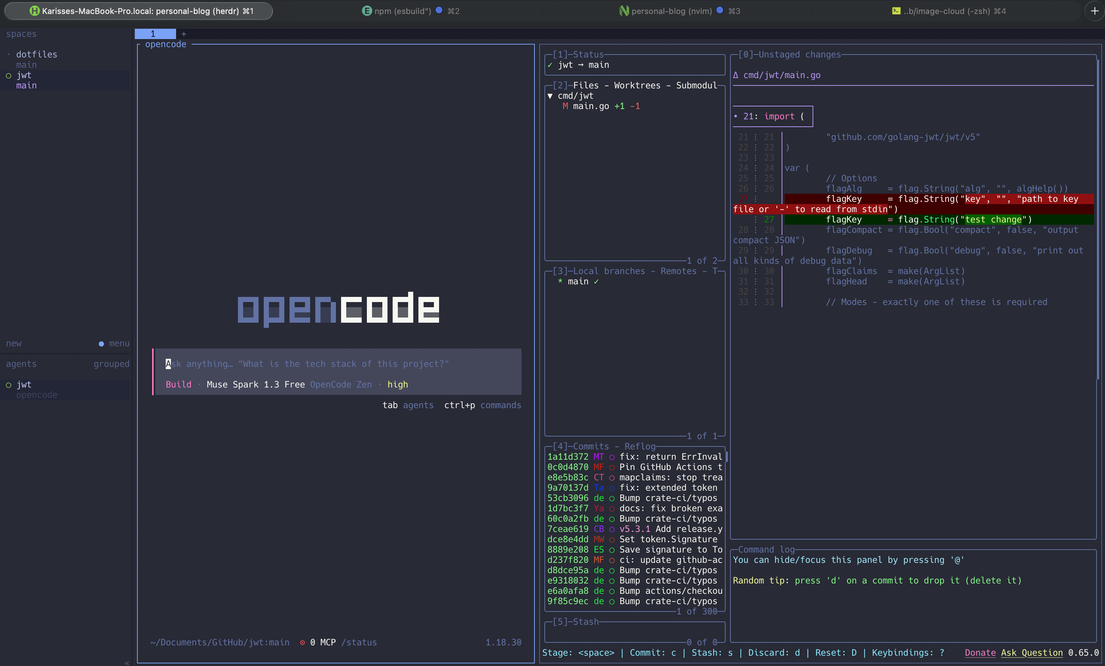Add a new herdr tab with plus
The height and width of the screenshot is (666, 1105).
183,34
